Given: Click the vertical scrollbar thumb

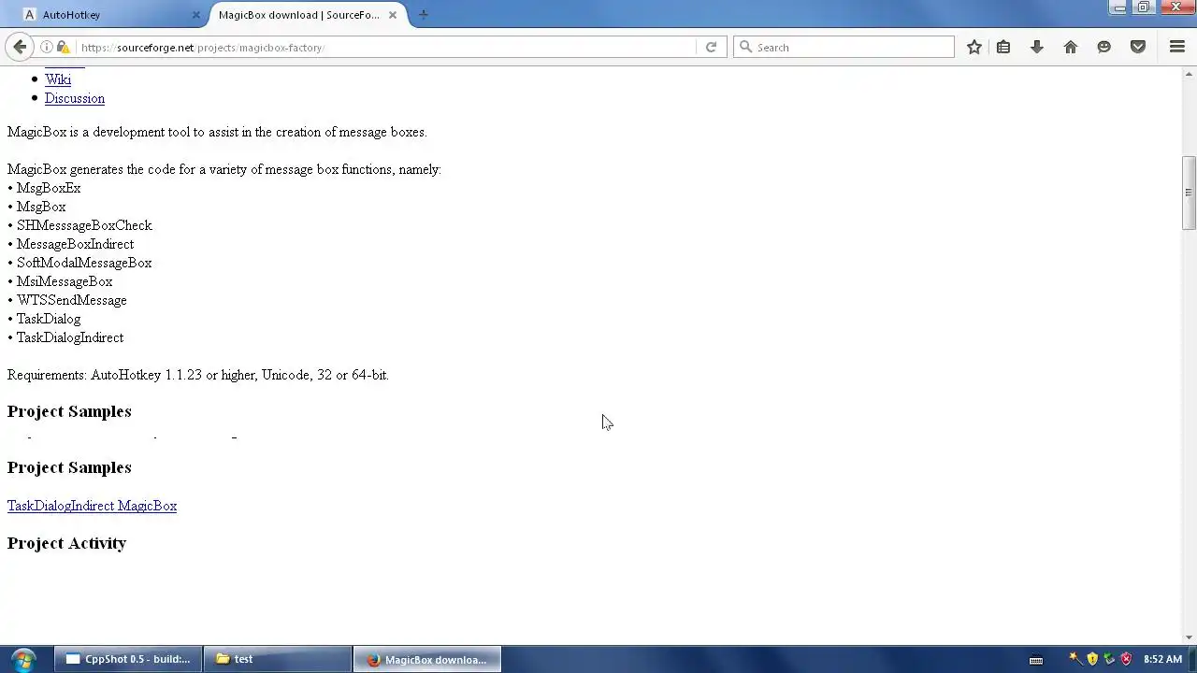Looking at the screenshot, I should [1189, 192].
